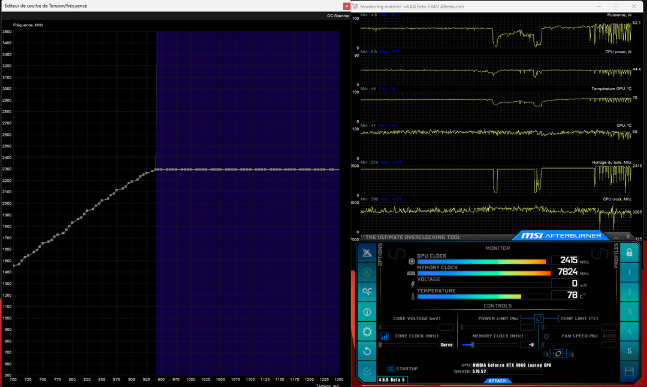Reset settings with the circular arrow icon

[367, 351]
